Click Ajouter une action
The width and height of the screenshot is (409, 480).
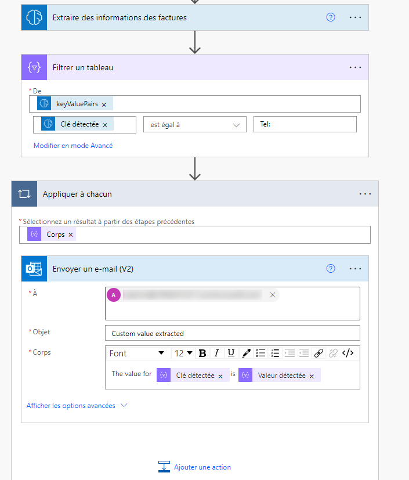(x=194, y=467)
